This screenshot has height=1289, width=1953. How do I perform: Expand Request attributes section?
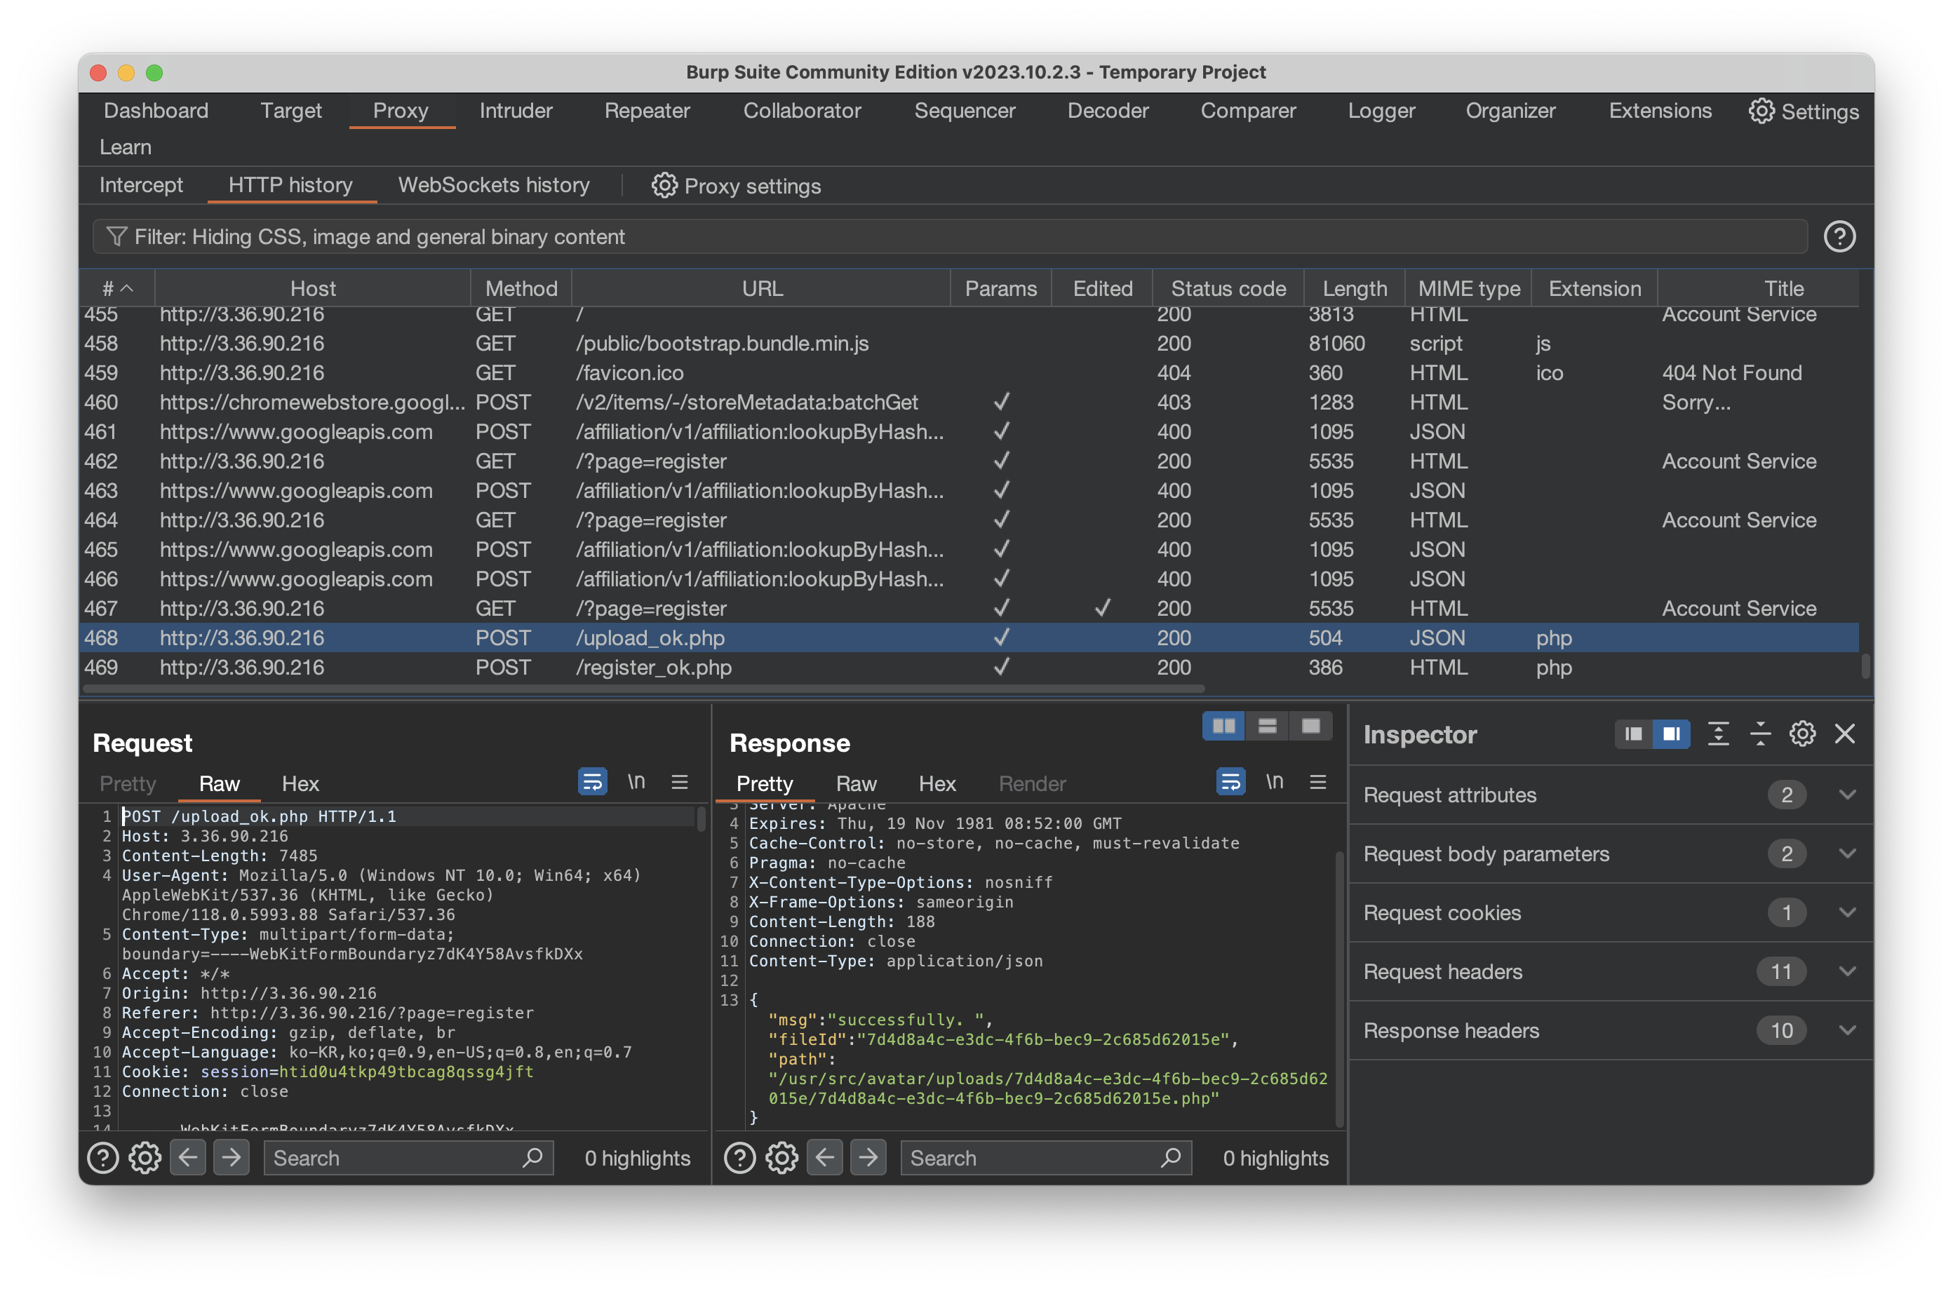coord(1847,795)
